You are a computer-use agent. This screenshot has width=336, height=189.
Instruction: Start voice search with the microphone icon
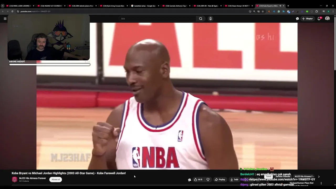210,19
